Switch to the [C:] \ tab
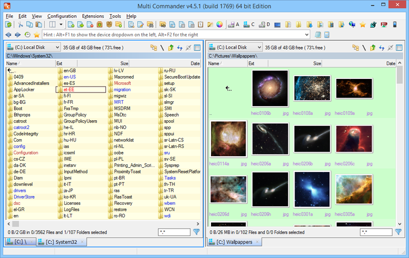The height and width of the screenshot is (258, 409). [19, 242]
